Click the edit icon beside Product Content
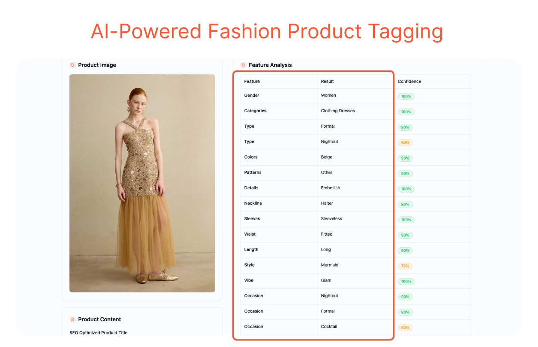 click(x=72, y=319)
